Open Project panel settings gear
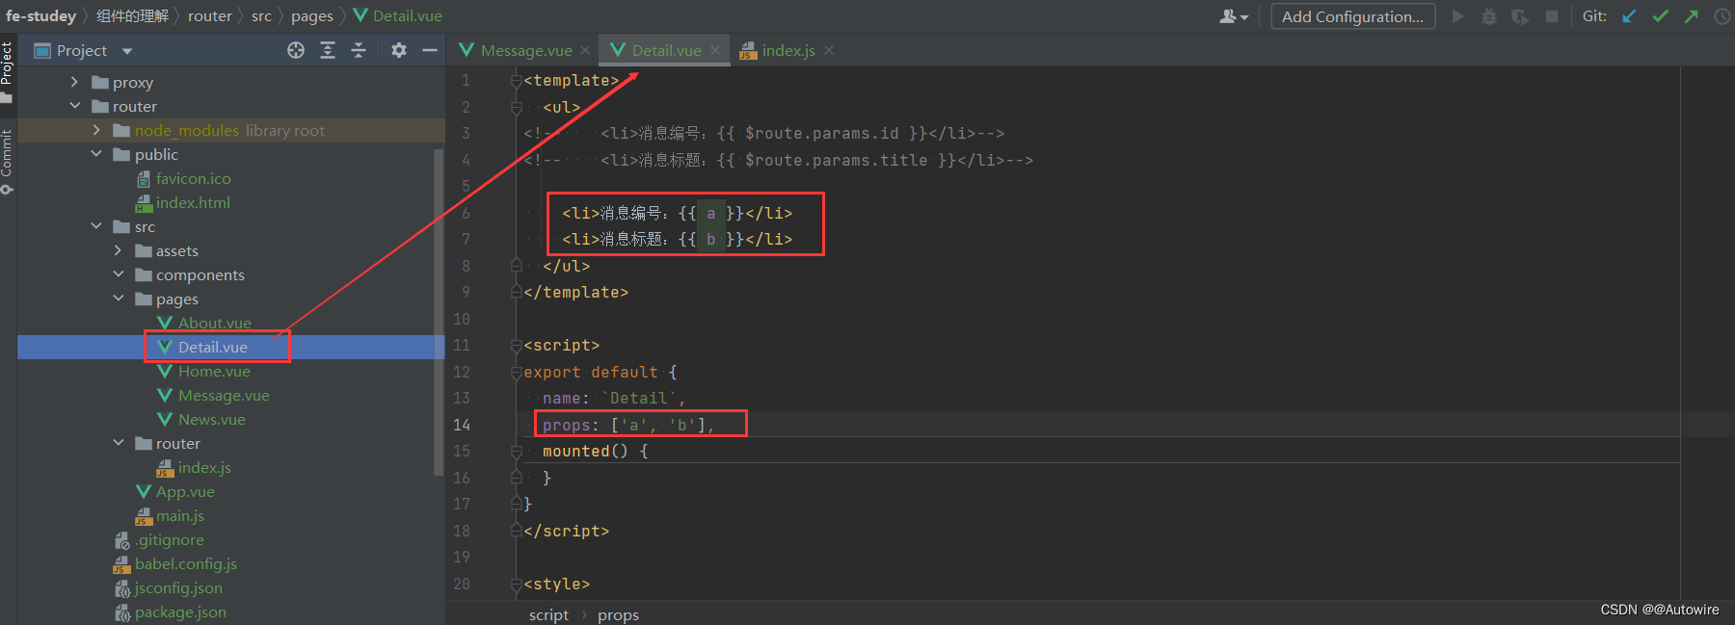 pyautogui.click(x=399, y=50)
